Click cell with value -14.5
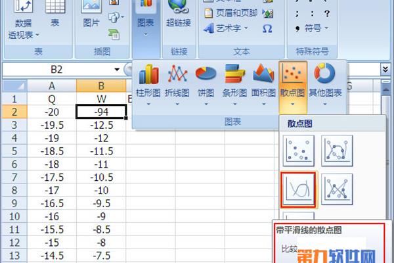The height and width of the screenshot is (263, 394). (52, 256)
